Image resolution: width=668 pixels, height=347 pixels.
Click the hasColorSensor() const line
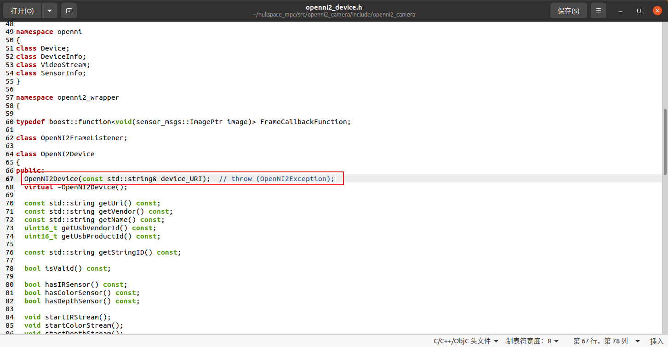pos(82,293)
